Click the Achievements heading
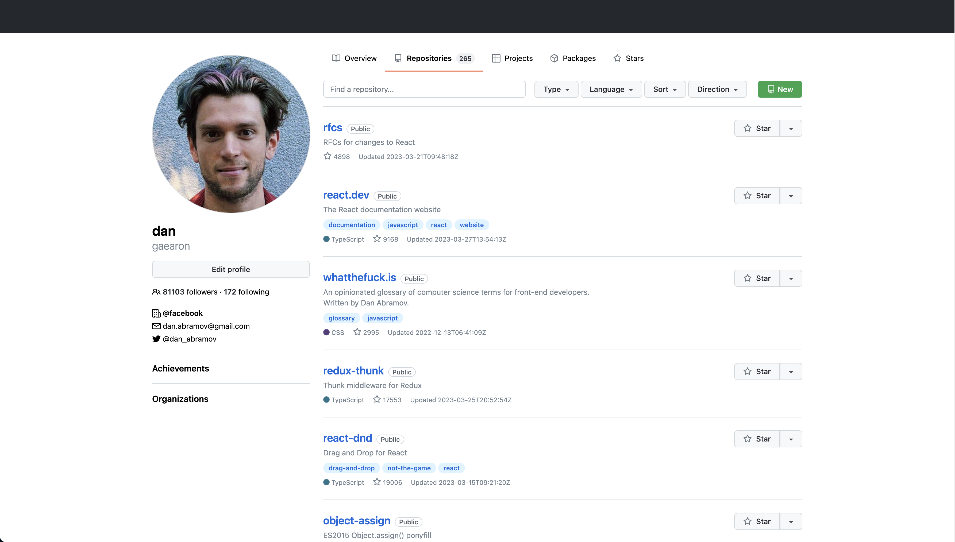 click(180, 369)
